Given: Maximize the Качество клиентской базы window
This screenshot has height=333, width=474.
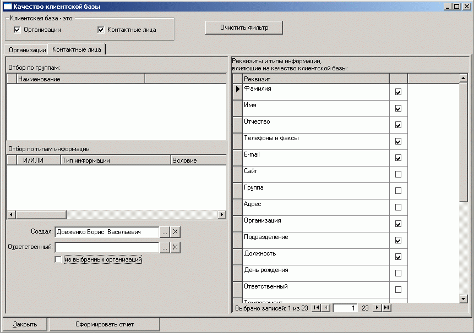Looking at the screenshot, I should click(x=457, y=7).
